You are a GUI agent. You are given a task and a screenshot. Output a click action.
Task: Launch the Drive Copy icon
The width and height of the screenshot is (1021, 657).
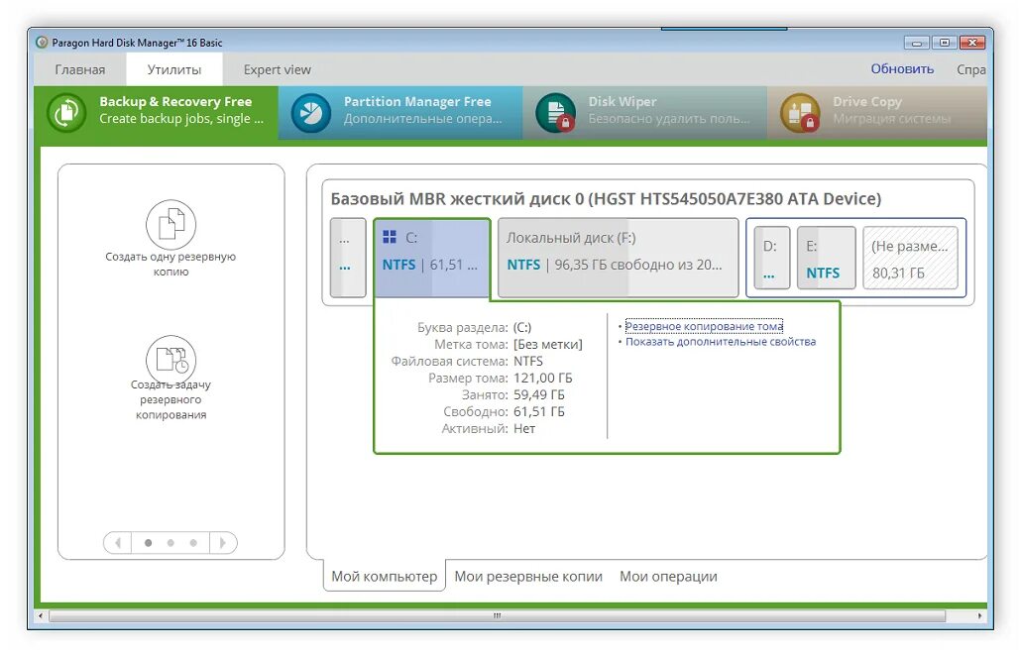pos(800,113)
